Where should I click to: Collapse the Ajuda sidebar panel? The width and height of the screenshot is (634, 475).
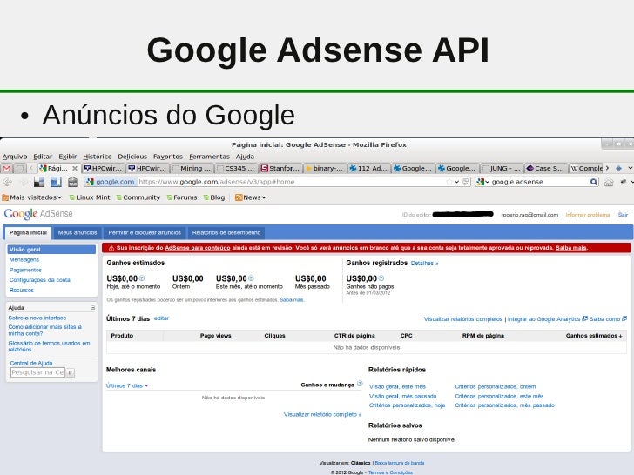tap(92, 308)
